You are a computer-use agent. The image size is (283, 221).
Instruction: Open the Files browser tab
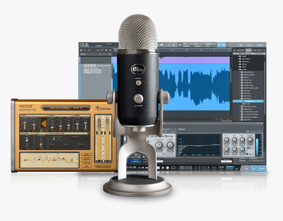259,50
